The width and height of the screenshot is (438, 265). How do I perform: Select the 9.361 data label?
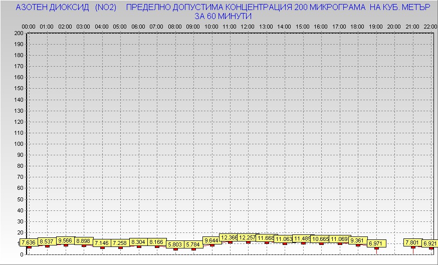point(358,240)
